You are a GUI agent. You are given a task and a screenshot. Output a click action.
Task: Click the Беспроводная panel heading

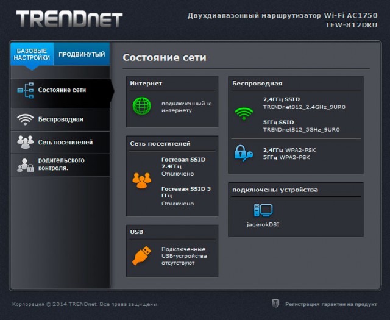tap(257, 84)
